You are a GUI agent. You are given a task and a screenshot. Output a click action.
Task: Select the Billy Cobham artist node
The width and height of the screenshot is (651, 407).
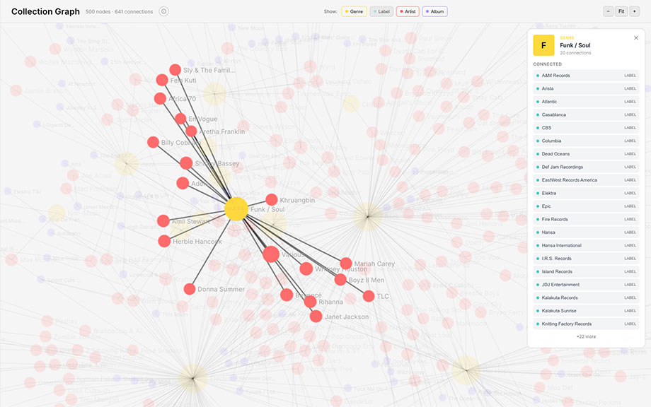153,142
